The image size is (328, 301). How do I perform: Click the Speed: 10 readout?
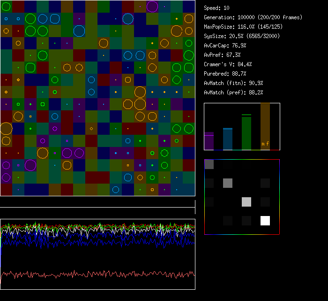point(217,8)
